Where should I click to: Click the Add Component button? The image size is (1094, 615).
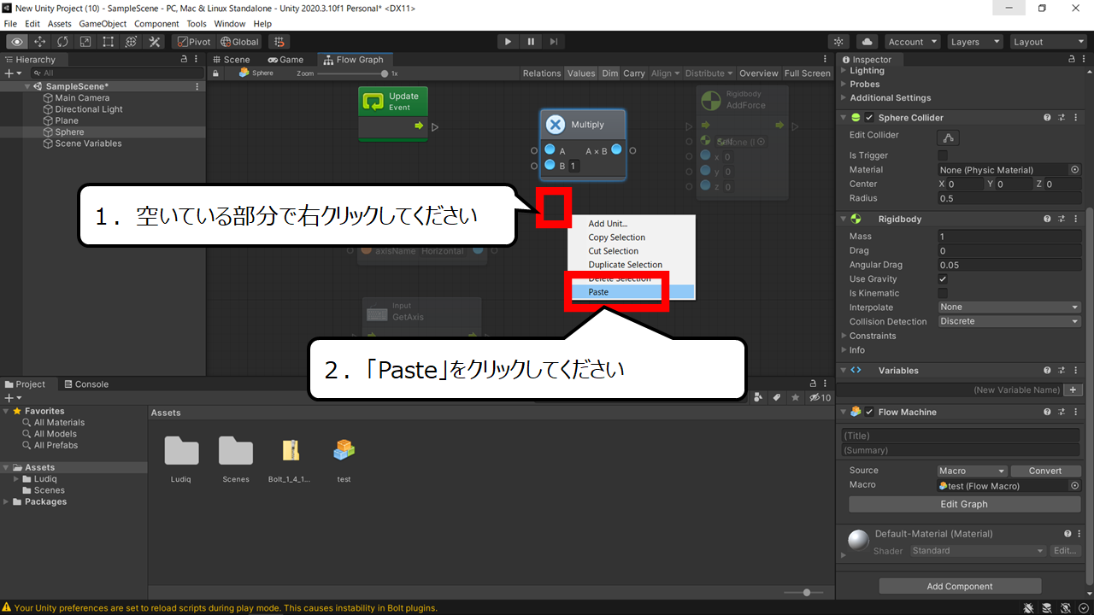pos(960,587)
